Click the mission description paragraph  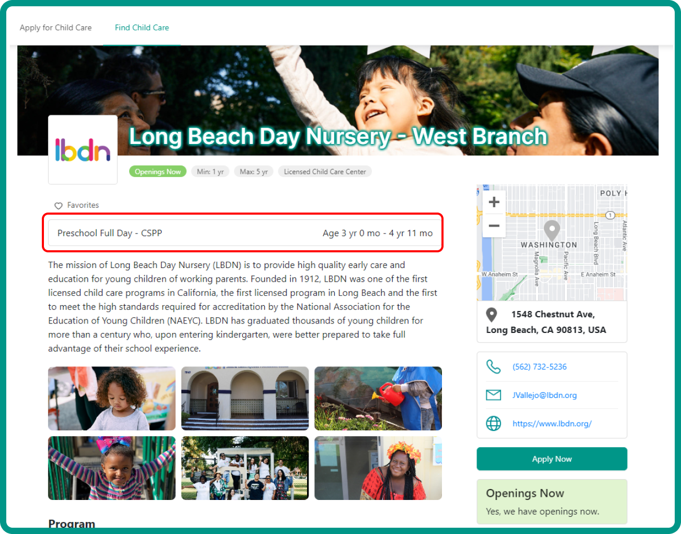pos(243,307)
